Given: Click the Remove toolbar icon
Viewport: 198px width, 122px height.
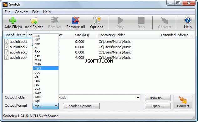Looking at the screenshot, I should (55, 20).
